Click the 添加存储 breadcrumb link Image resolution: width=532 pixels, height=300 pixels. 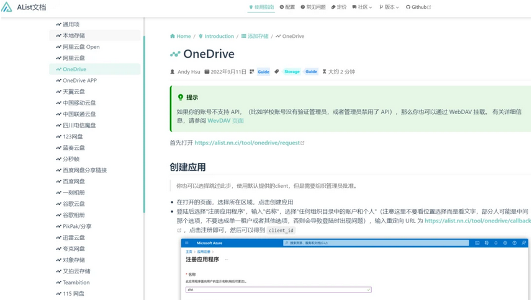255,36
